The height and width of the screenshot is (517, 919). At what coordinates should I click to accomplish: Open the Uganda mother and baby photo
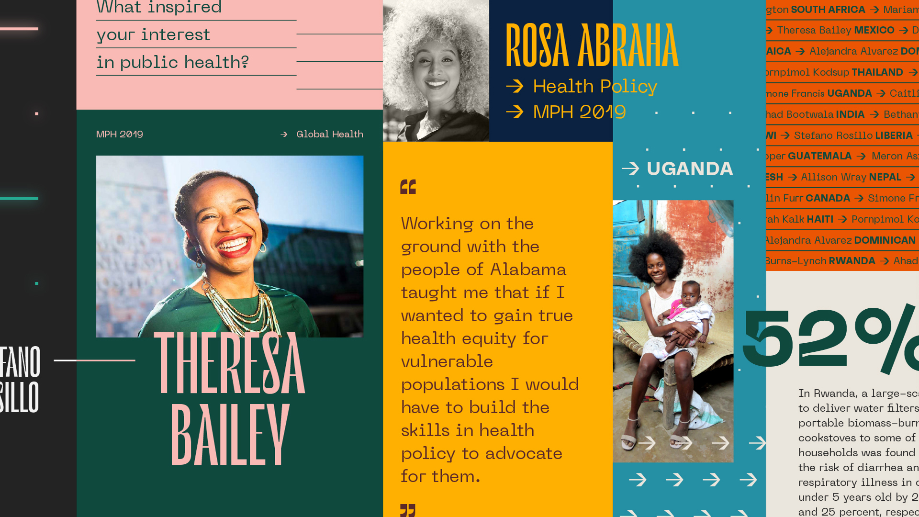point(673,331)
